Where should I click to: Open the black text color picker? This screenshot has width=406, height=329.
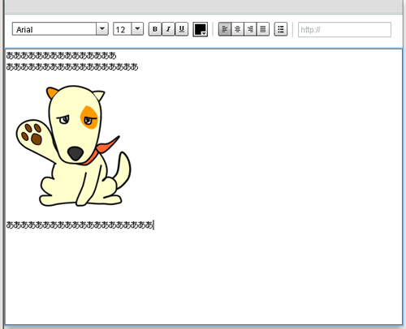coord(201,29)
